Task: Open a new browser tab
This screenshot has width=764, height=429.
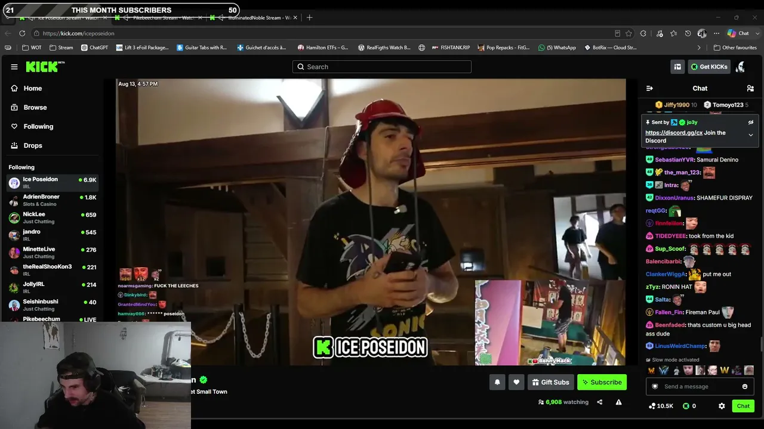Action: [x=309, y=17]
